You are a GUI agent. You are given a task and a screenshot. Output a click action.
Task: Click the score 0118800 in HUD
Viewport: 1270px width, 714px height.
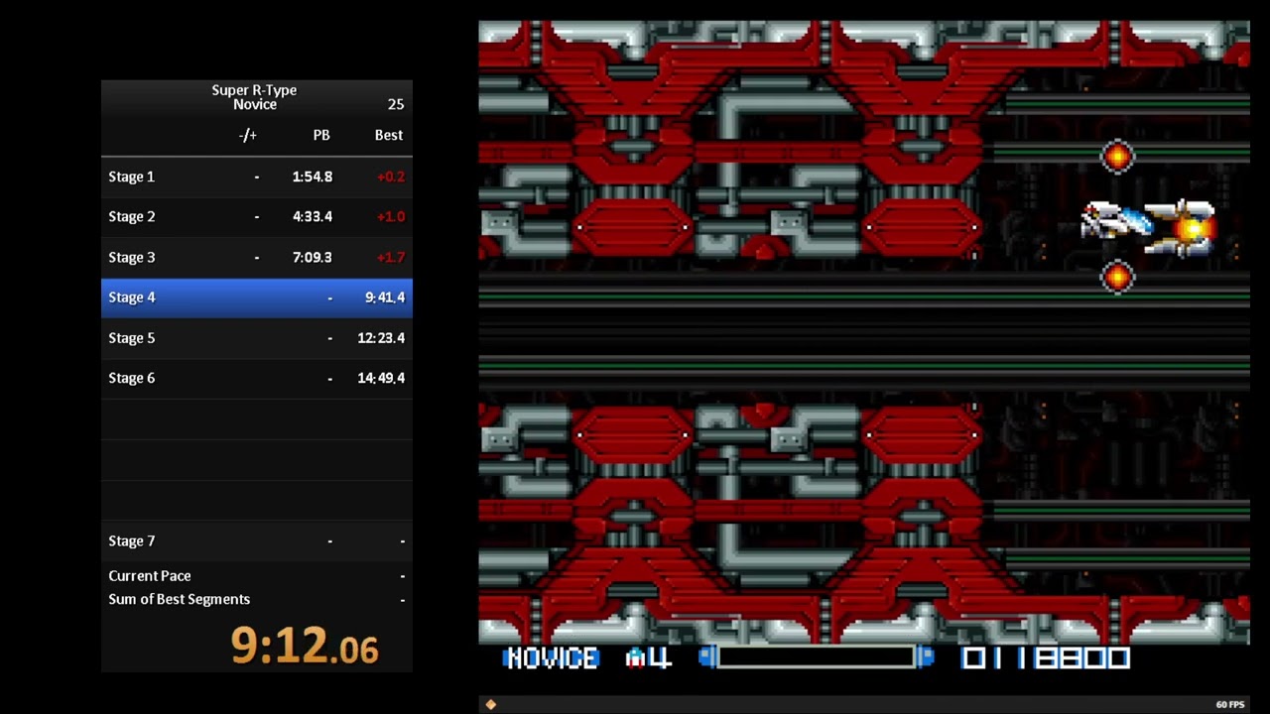(x=1045, y=657)
